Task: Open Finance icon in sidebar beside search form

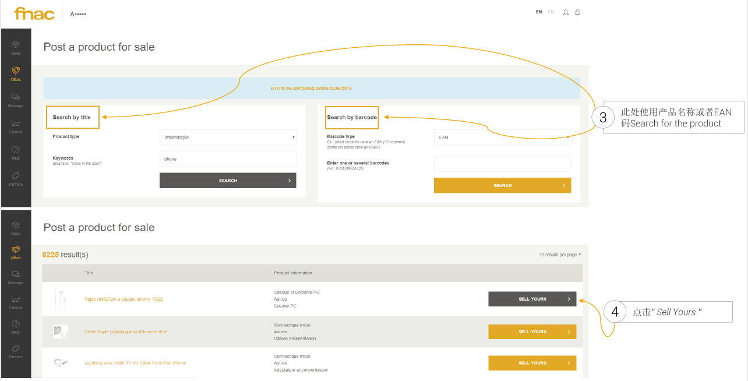Action: (16, 126)
